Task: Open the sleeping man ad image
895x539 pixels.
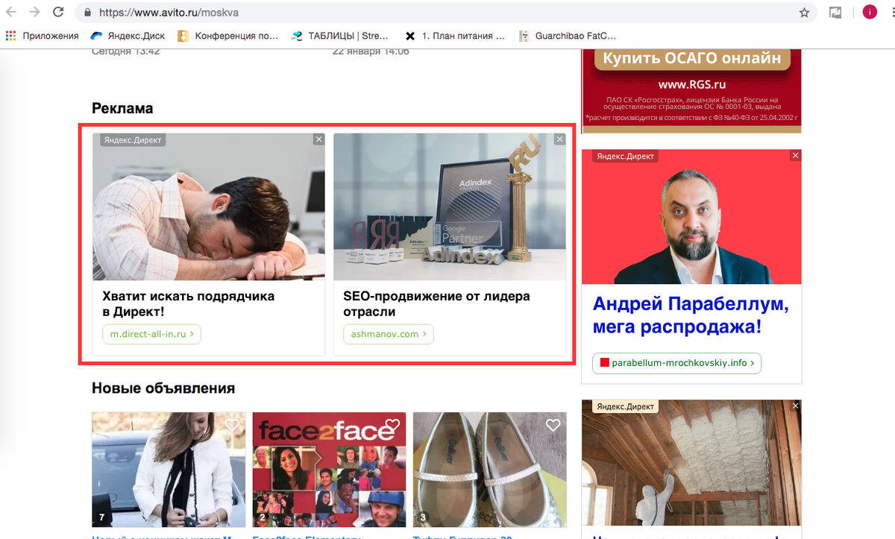Action: pyautogui.click(x=209, y=207)
